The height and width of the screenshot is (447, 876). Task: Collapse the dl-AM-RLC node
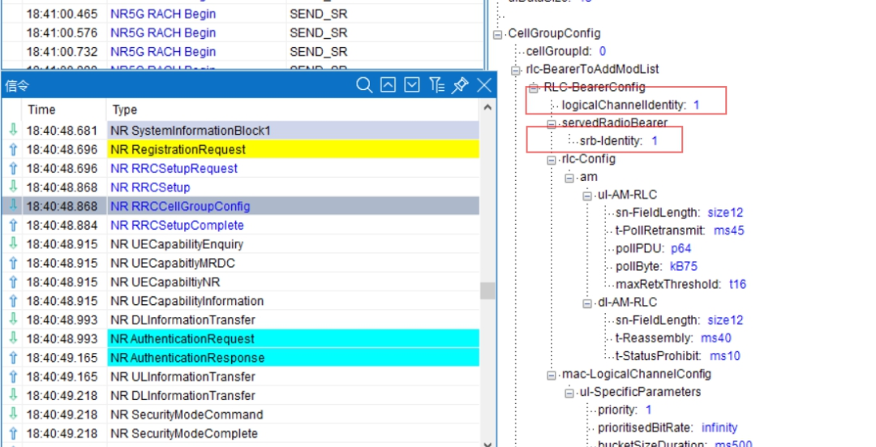pyautogui.click(x=587, y=303)
